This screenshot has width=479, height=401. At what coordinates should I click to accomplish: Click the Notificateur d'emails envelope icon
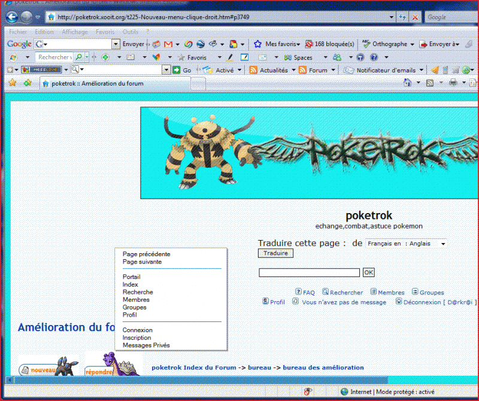click(x=348, y=70)
